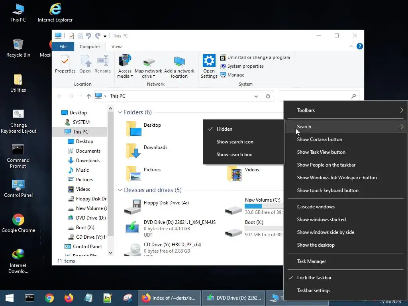Toggle Lock the taskbar
This screenshot has width=408, height=306.
pos(345,278)
